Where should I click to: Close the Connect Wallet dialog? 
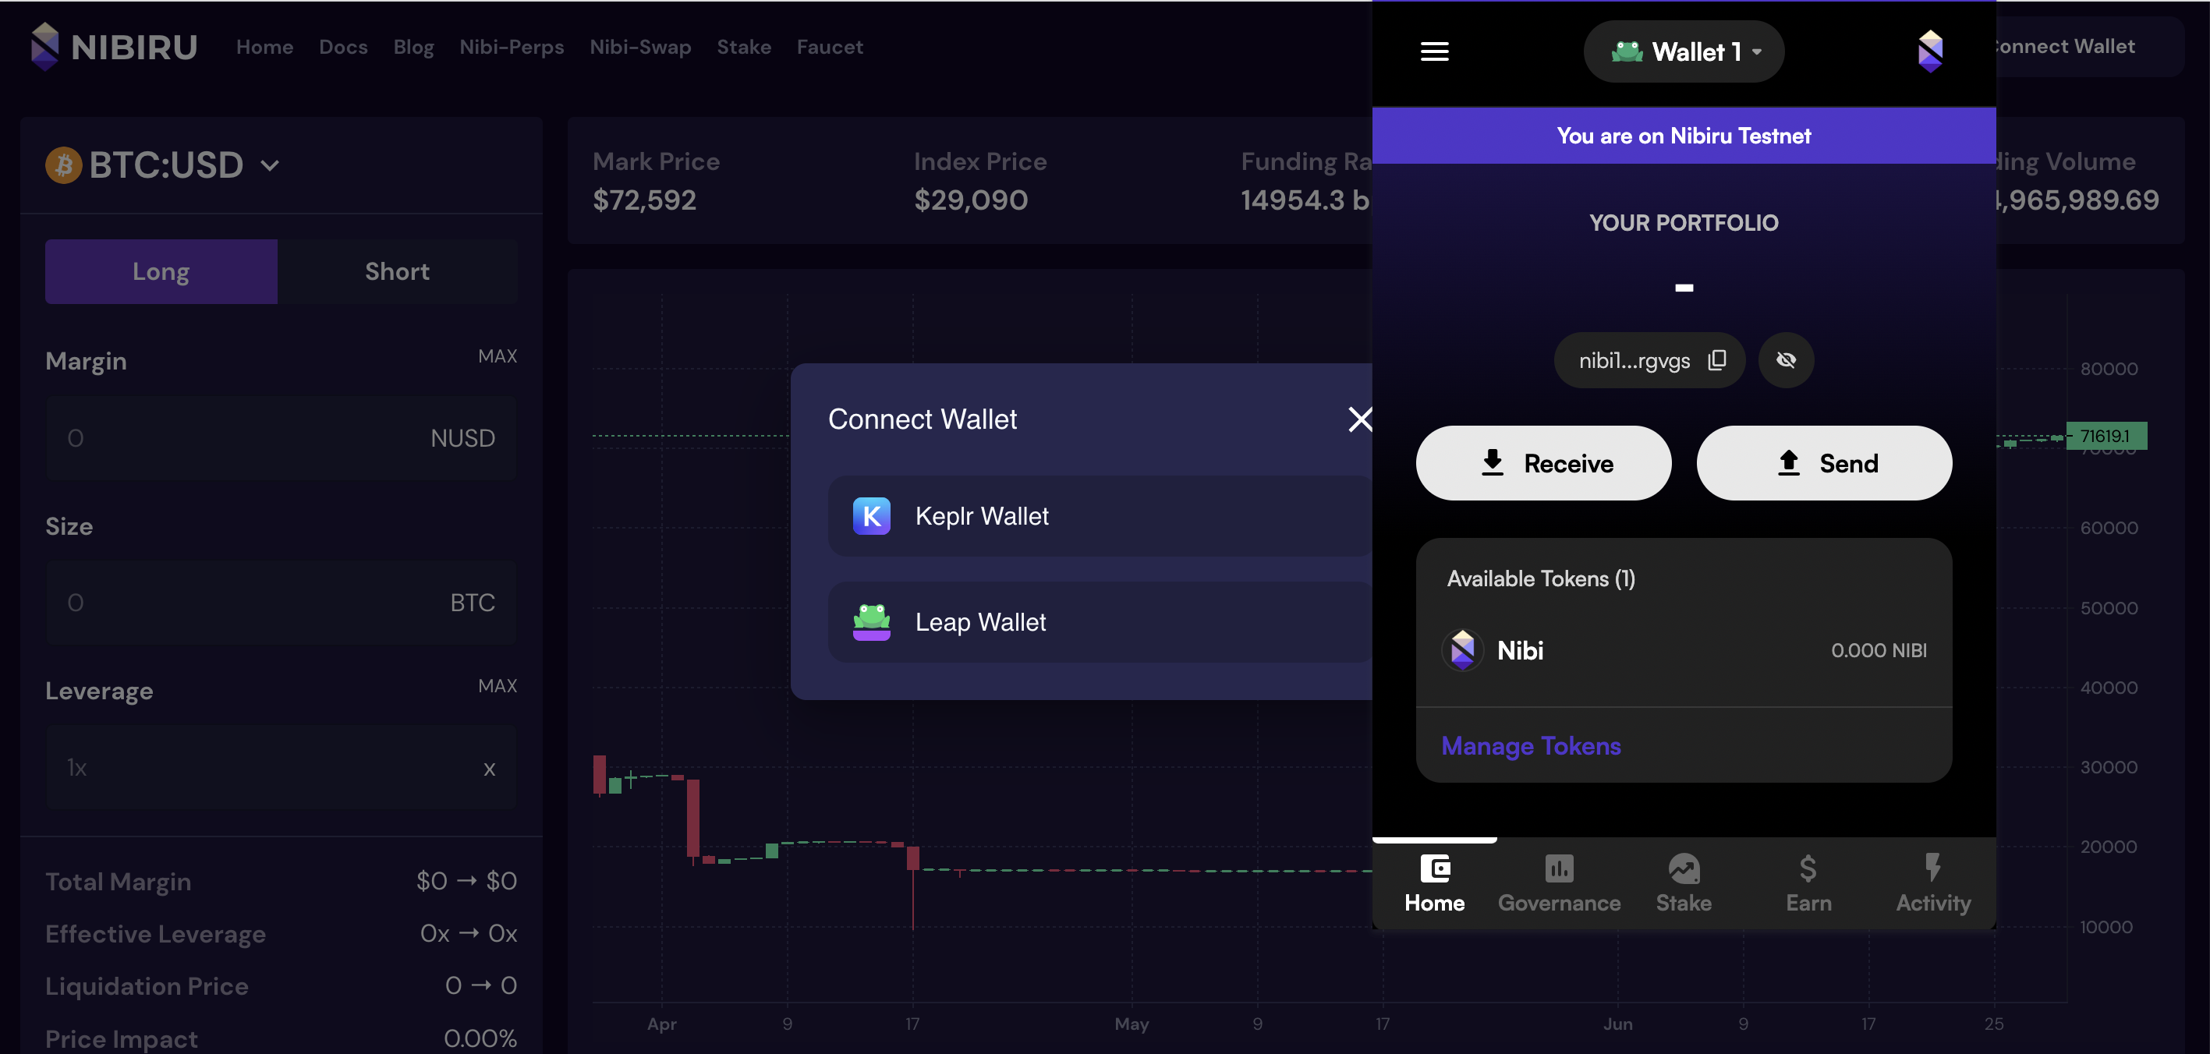click(1361, 419)
